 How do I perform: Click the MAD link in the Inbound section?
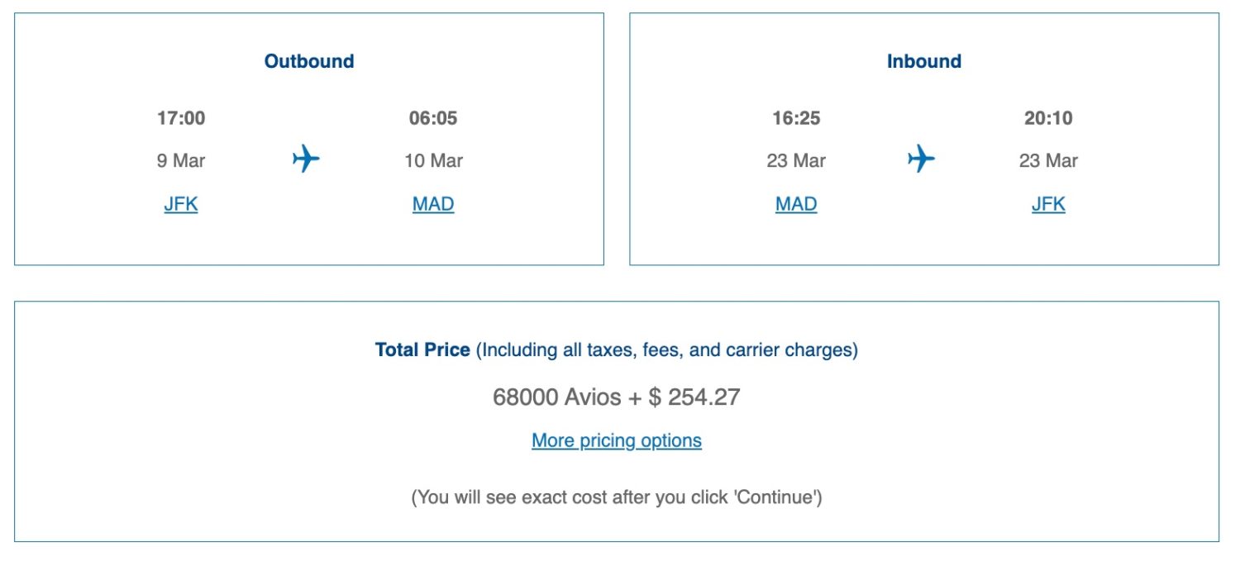pyautogui.click(x=795, y=203)
